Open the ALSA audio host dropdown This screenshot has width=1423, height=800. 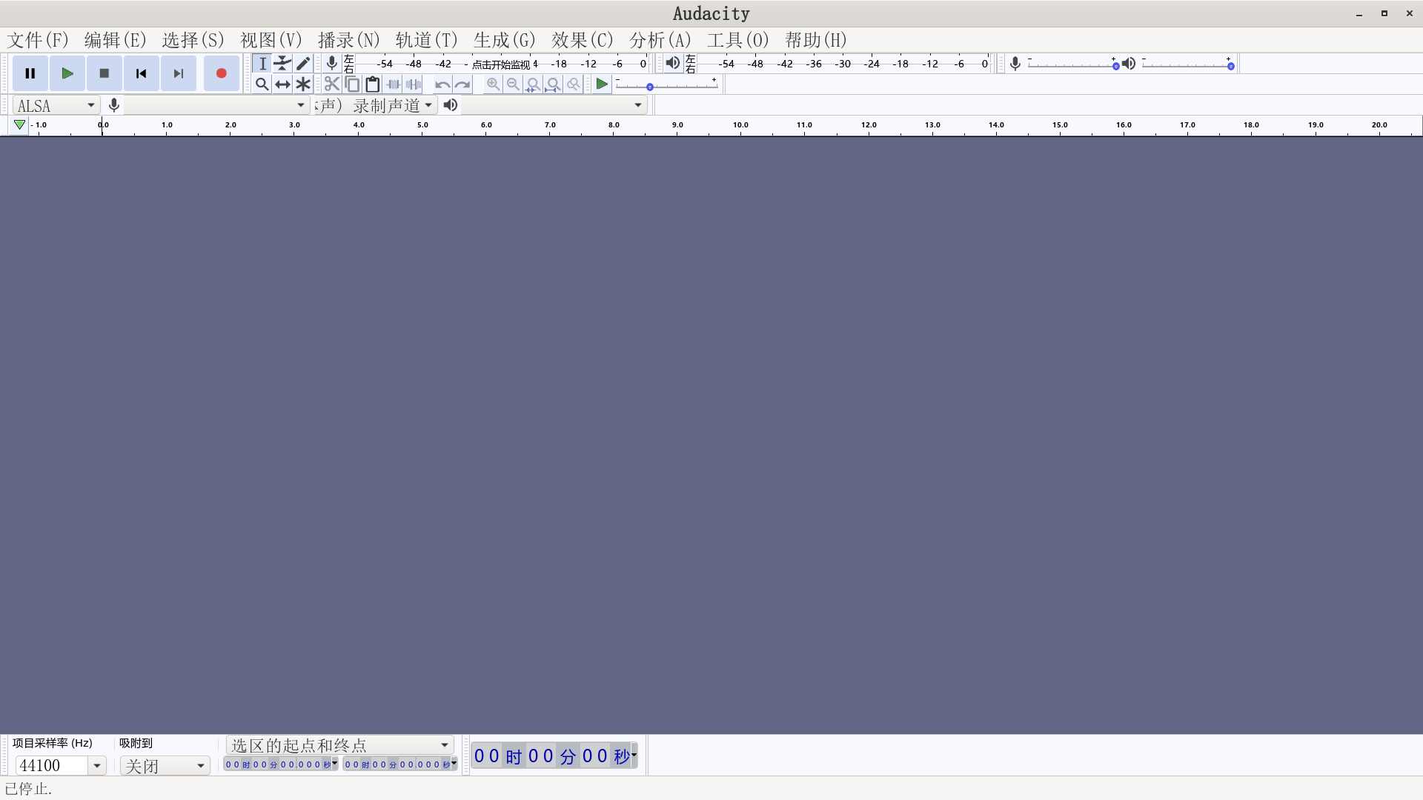click(56, 105)
